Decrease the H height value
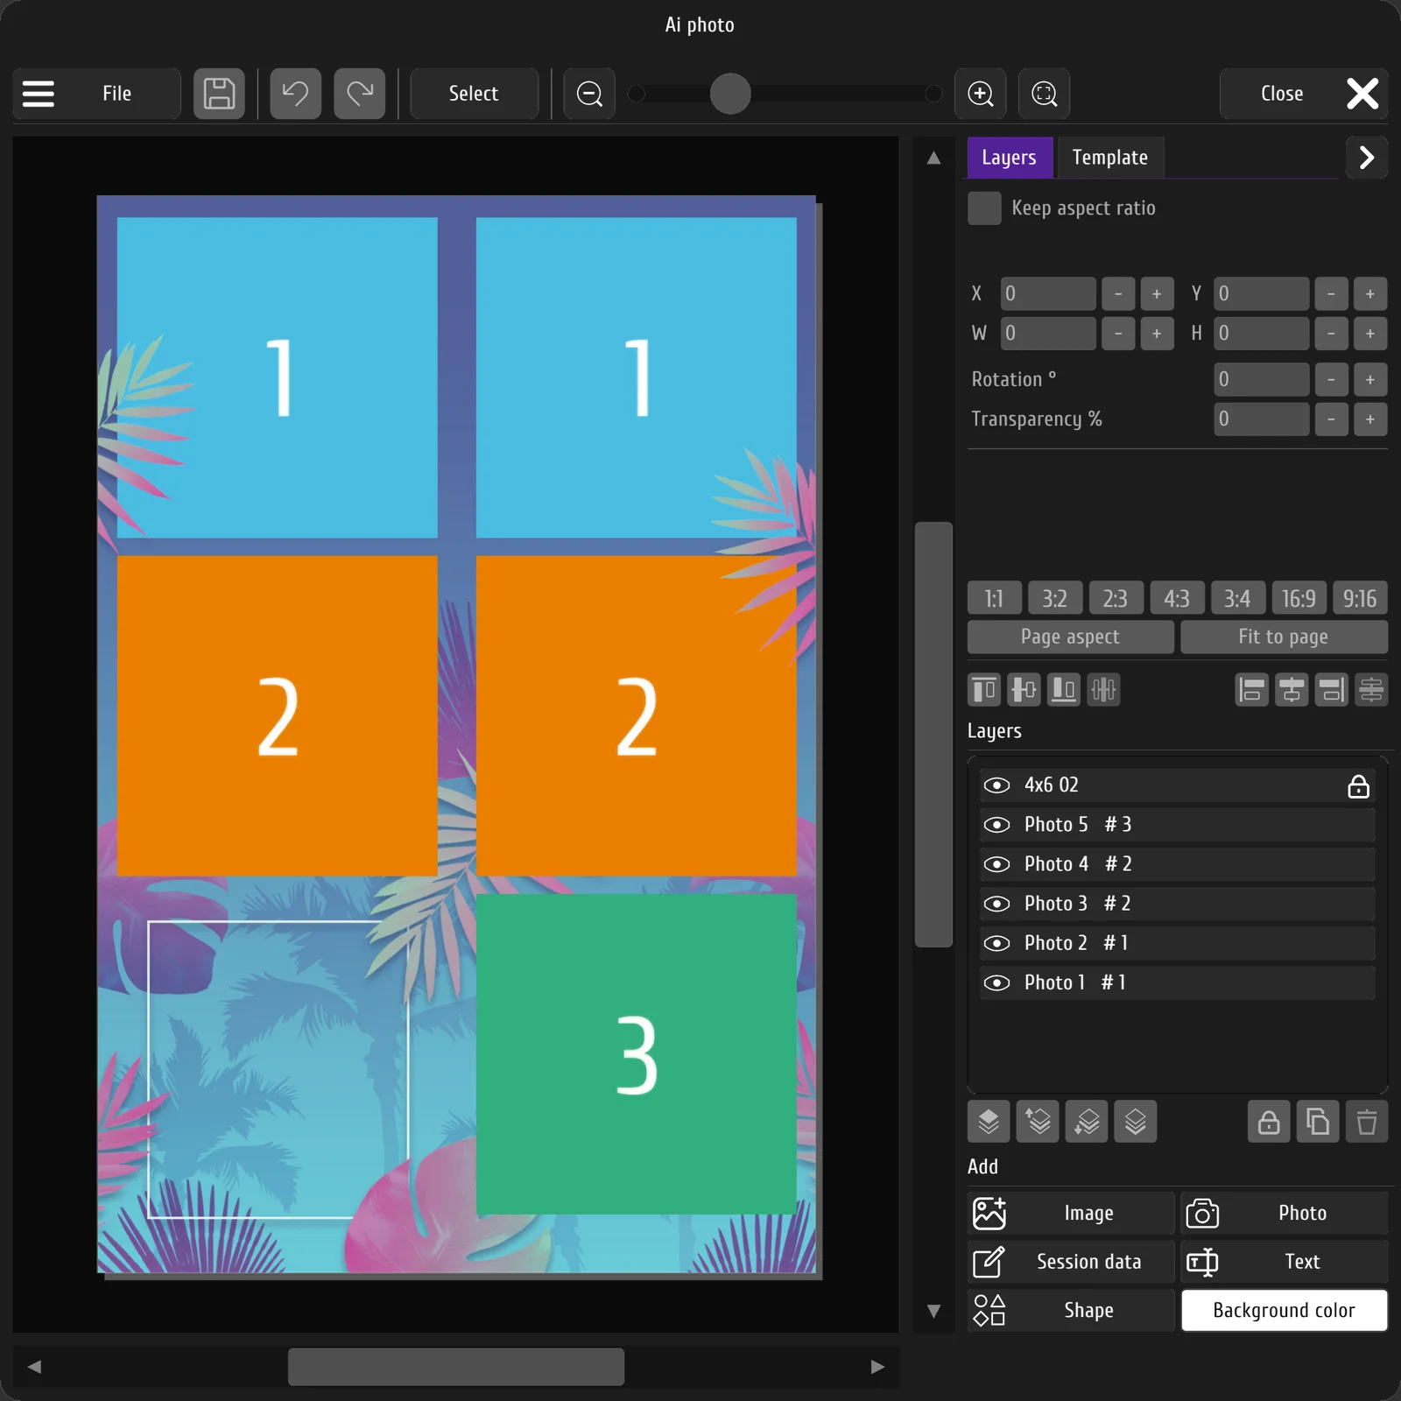Viewport: 1401px width, 1401px height. click(x=1332, y=334)
